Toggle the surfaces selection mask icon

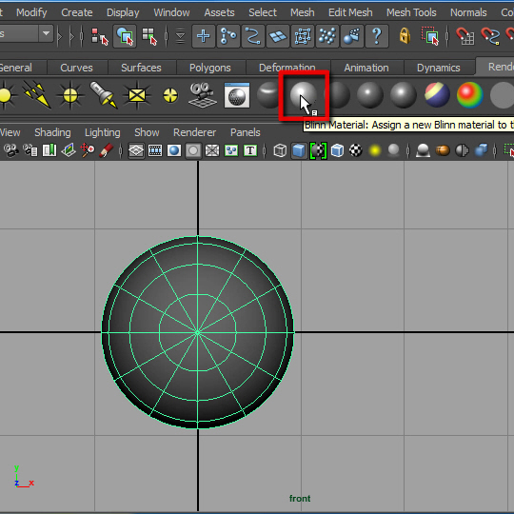[278, 36]
